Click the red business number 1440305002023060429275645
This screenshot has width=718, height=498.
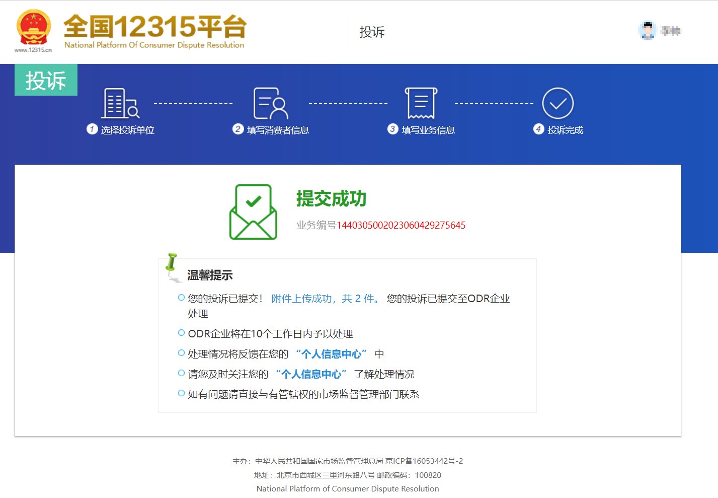(401, 225)
